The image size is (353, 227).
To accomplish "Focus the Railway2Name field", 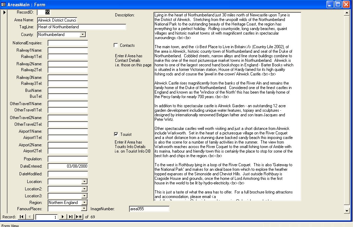I will [x=68, y=64].
